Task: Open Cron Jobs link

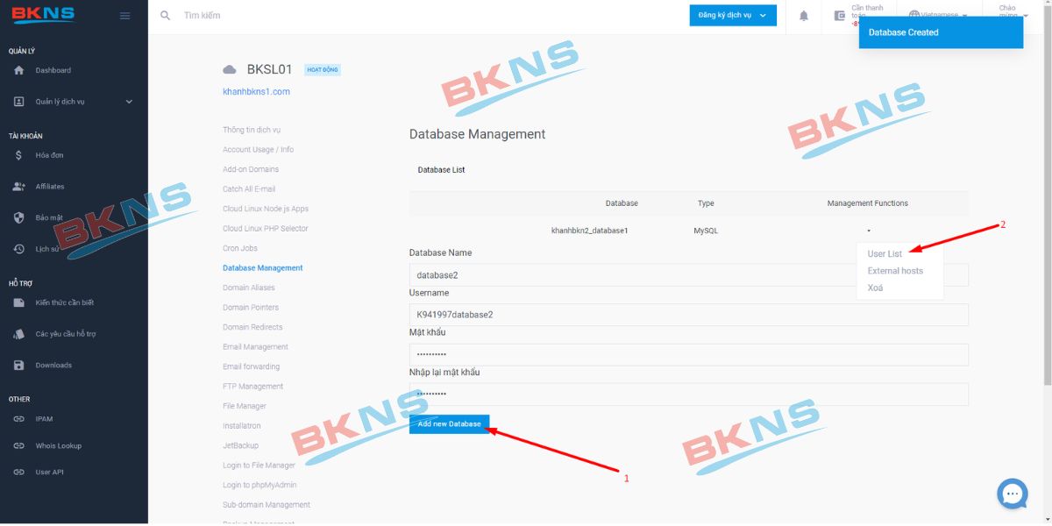Action: point(240,248)
